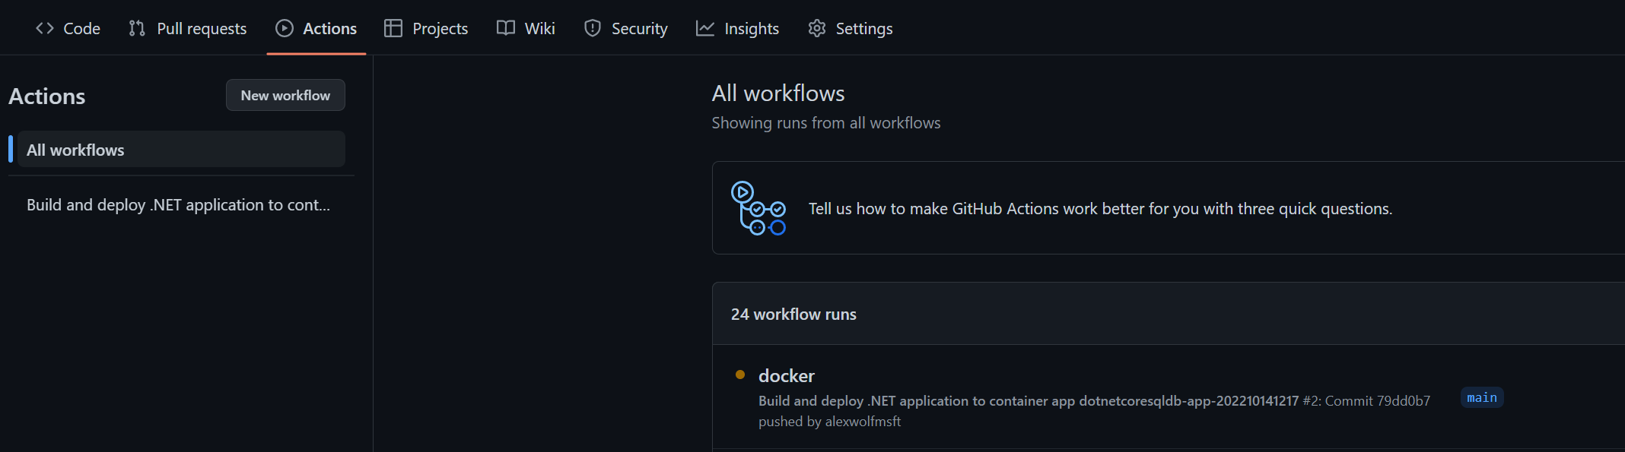Click the Insights graph icon
Screen dimensions: 1625x452
(705, 28)
